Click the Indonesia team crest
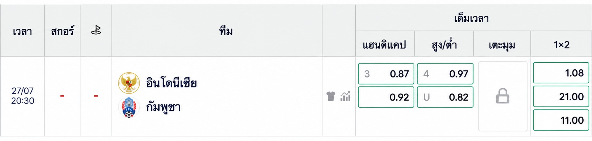Image resolution: width=592 pixels, height=141 pixels. [x=129, y=83]
